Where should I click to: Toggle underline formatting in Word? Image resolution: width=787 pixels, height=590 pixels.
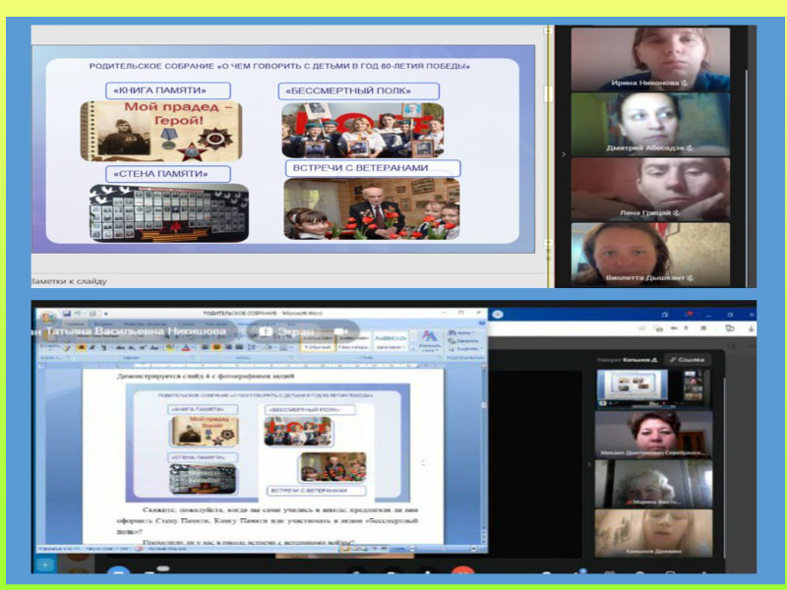tap(103, 347)
